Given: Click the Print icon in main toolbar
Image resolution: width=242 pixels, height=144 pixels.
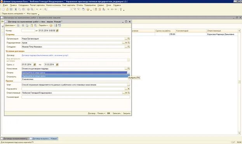Looking at the screenshot, I should pyautogui.click(x=28, y=9).
